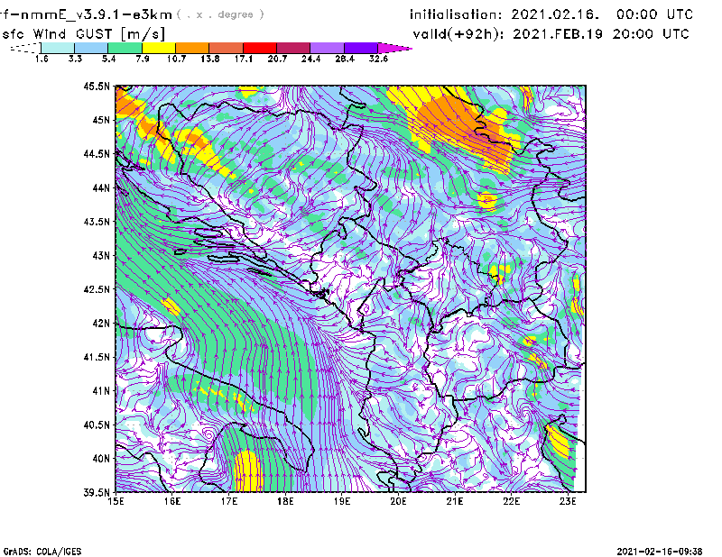The height and width of the screenshot is (557, 722).
Task: Click the 41N latitude label
Action: click(101, 390)
